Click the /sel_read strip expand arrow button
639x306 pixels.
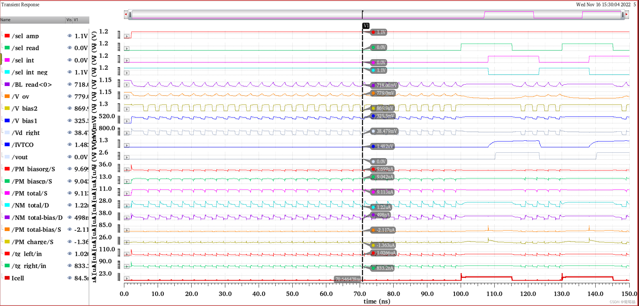[127, 48]
